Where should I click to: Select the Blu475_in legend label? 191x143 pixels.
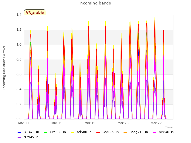click(x=31, y=132)
